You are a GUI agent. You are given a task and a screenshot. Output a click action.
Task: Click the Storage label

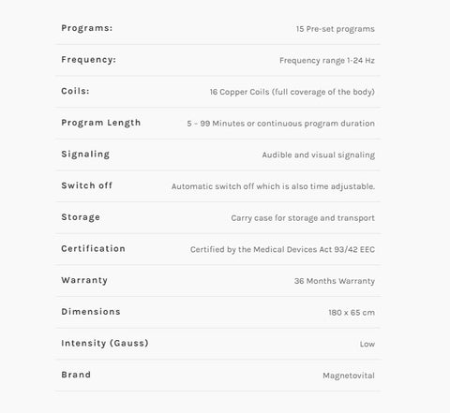81,217
